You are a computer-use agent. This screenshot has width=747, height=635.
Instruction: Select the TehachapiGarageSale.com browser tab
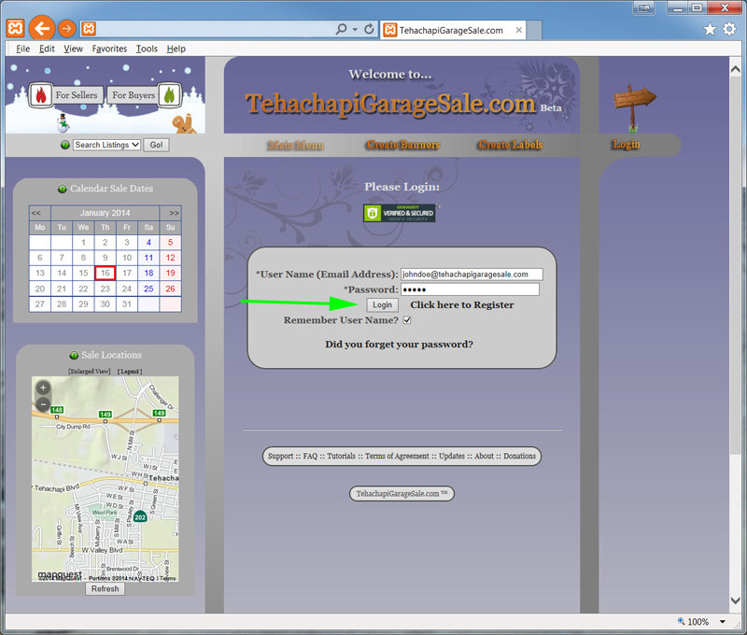[x=453, y=30]
